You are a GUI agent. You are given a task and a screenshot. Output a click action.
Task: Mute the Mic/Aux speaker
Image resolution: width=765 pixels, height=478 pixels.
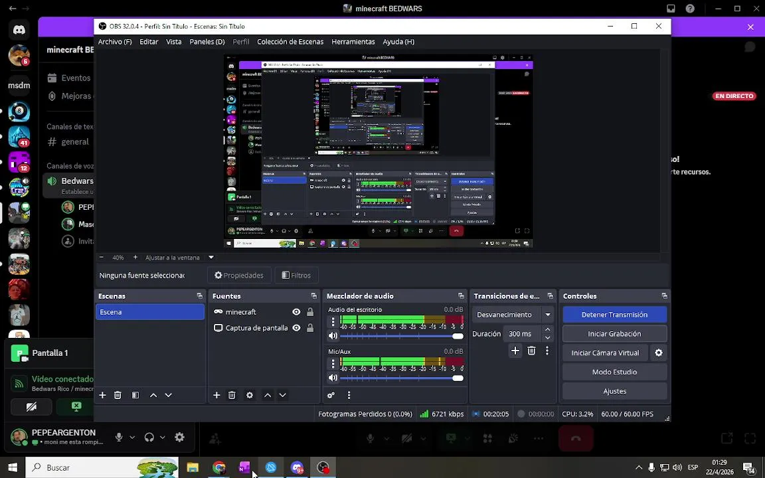[333, 378]
